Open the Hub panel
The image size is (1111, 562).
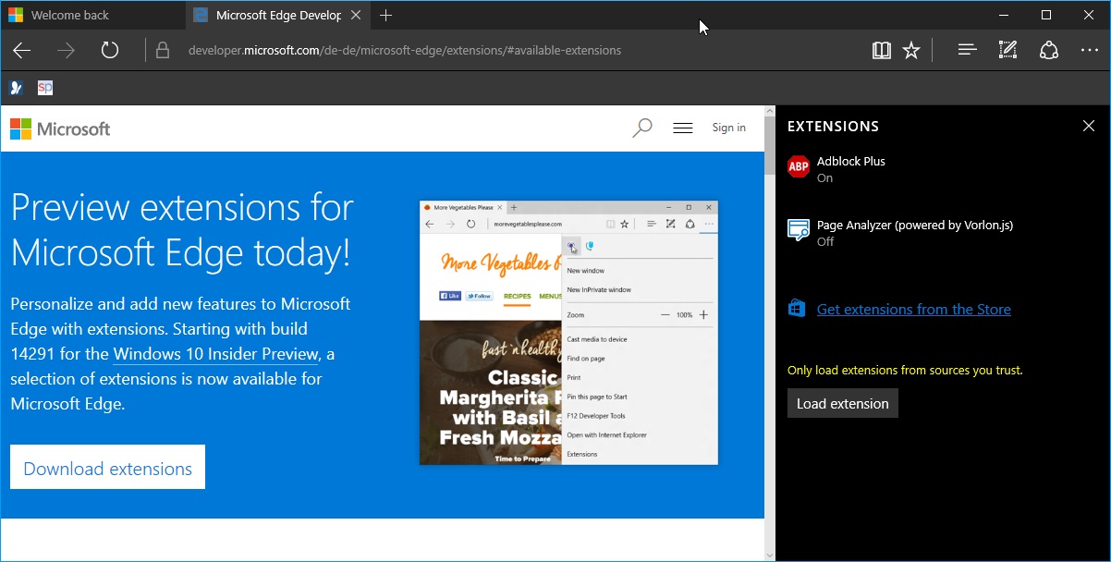pos(967,50)
